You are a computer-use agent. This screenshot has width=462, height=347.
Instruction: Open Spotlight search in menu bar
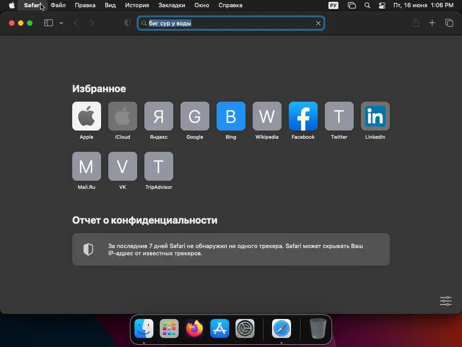click(367, 5)
